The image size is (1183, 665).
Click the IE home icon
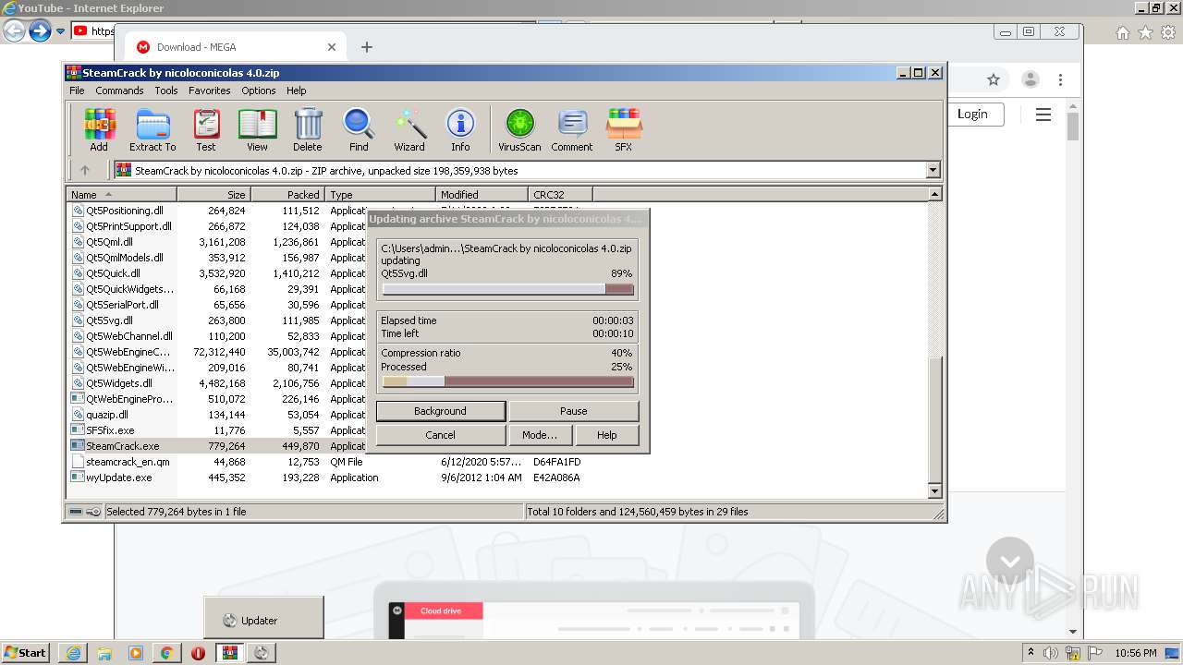point(1122,32)
